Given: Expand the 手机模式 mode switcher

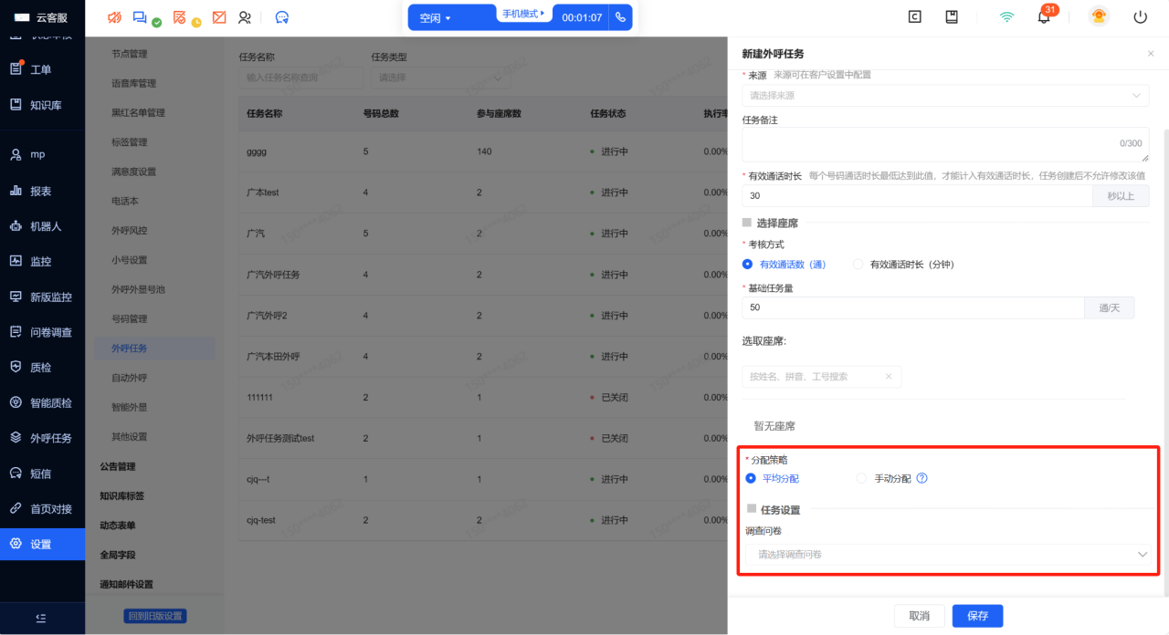Looking at the screenshot, I should click(x=523, y=14).
